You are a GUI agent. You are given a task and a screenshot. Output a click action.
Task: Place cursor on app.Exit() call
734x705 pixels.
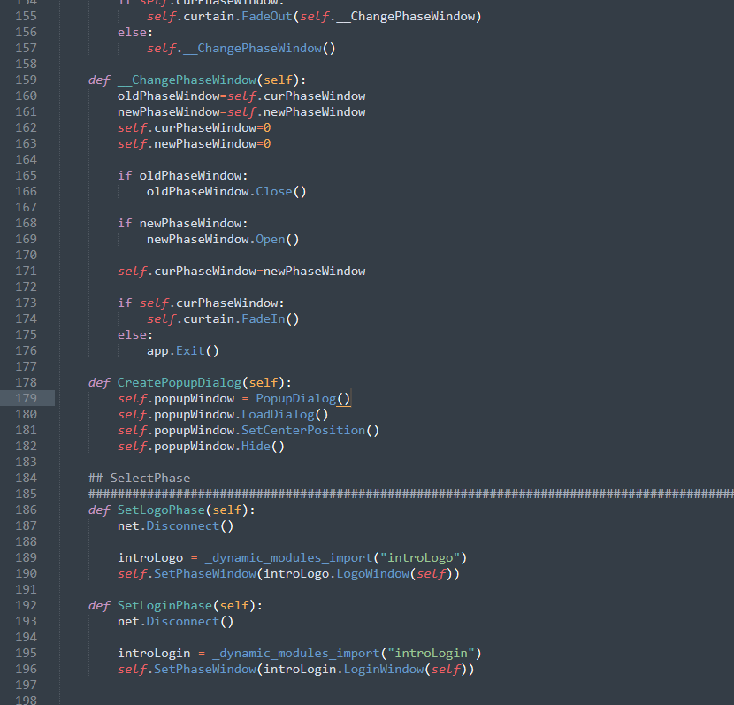pos(182,351)
